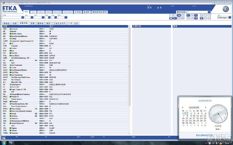
Task: Click the left triangle back toolbar icon
Action: click(209, 18)
